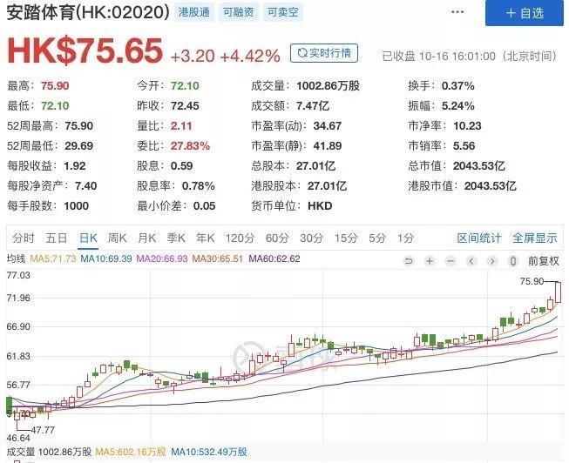The image size is (569, 463).
Task: Open the 前复权 adjustment dropdown
Action: (543, 261)
